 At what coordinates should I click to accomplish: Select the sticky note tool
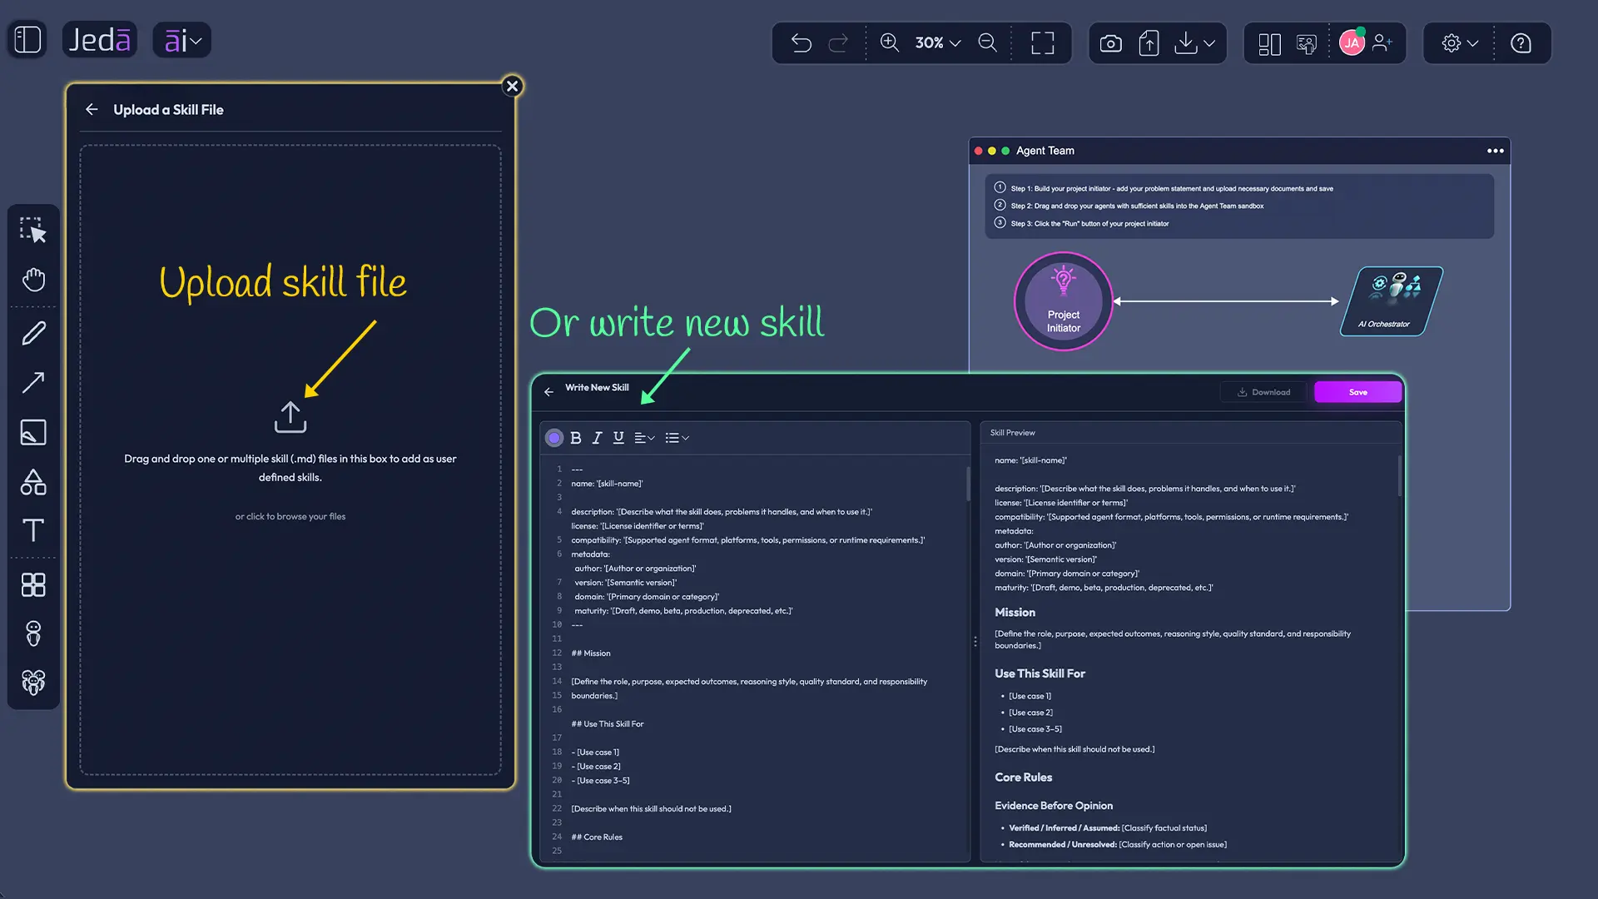pos(33,432)
